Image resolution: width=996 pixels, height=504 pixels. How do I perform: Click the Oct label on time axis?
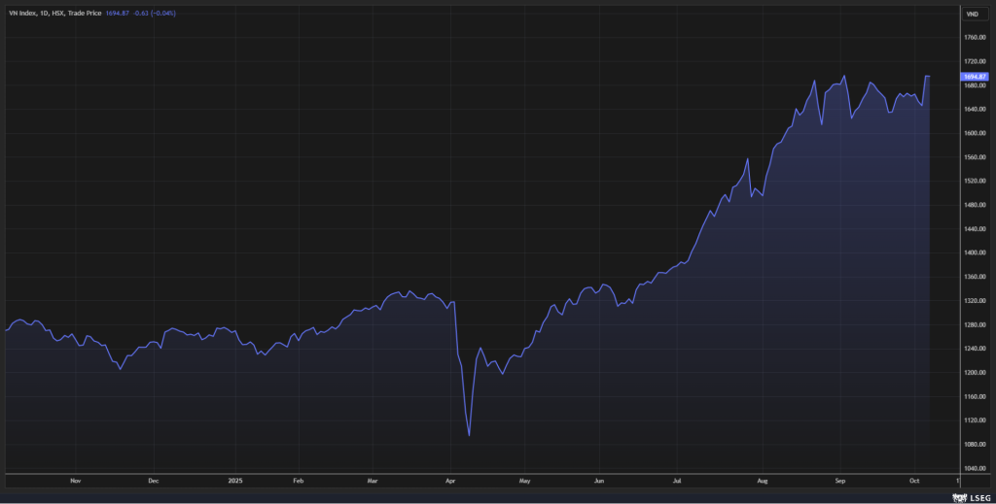click(914, 480)
